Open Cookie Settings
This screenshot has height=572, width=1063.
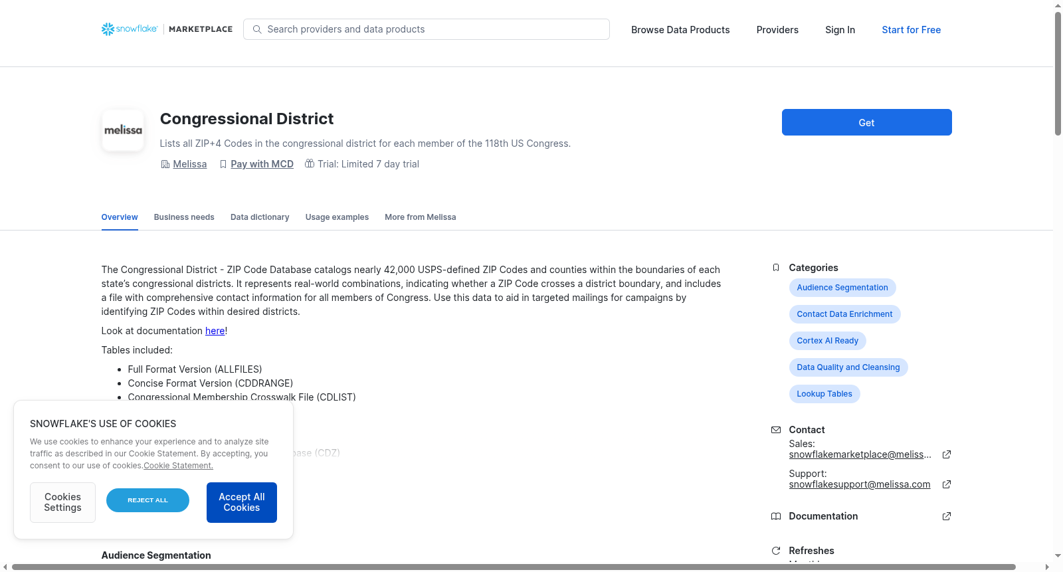point(62,502)
